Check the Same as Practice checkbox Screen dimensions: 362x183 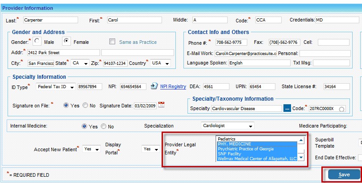pos(112,42)
